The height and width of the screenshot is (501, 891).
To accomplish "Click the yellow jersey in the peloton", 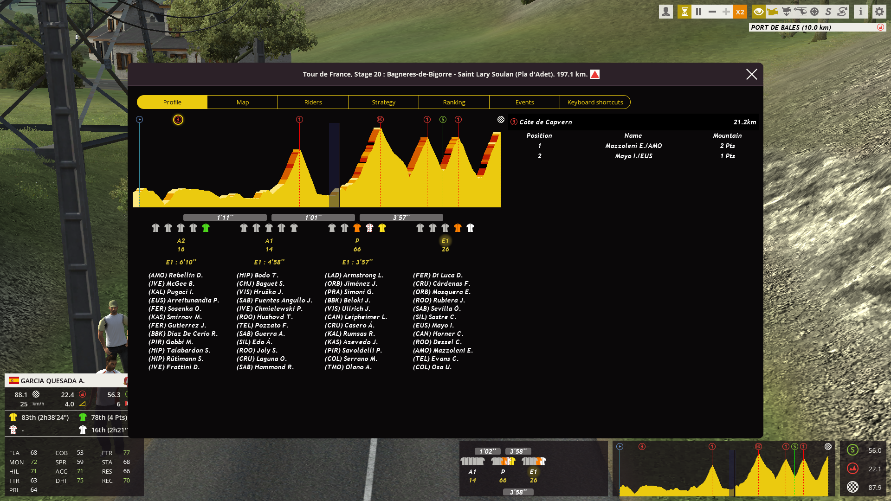I will coord(382,228).
